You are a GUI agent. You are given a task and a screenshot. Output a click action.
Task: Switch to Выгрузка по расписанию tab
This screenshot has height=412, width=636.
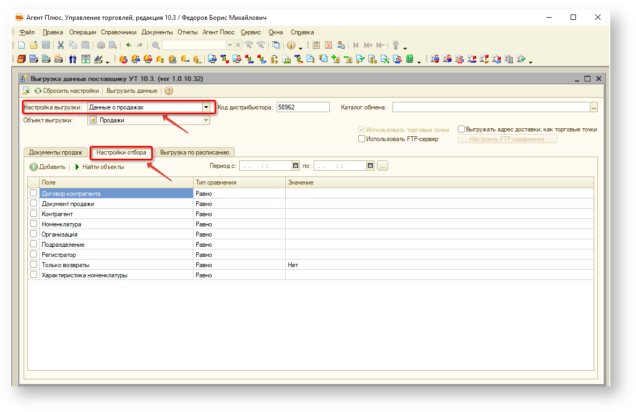pyautogui.click(x=195, y=152)
